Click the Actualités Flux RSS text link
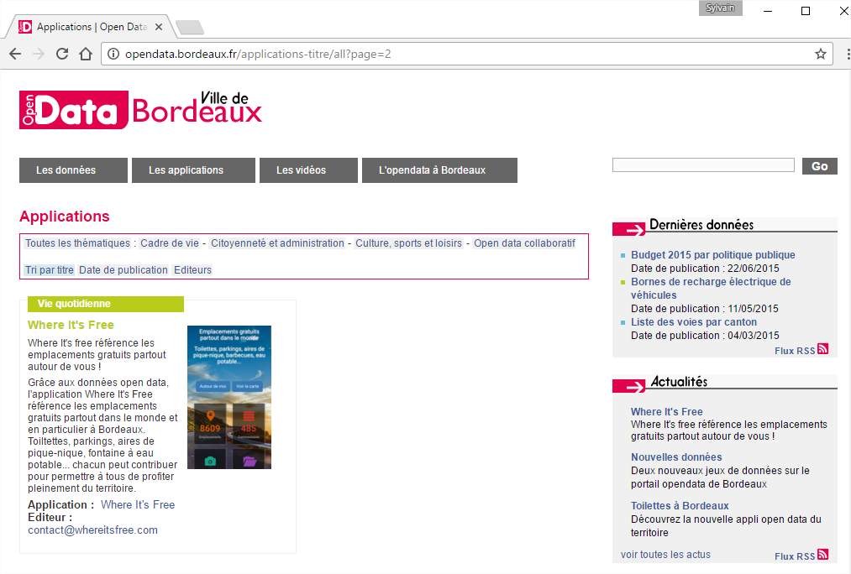The width and height of the screenshot is (851, 574). pos(795,556)
